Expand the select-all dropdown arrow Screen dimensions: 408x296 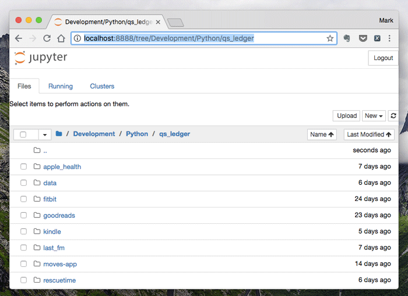click(45, 135)
